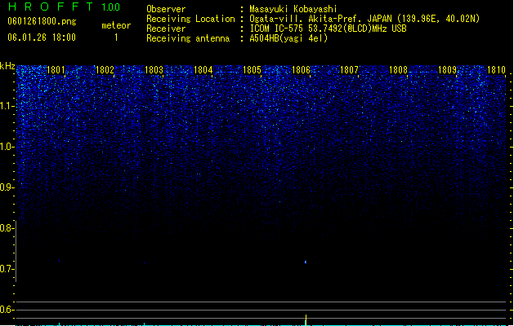Screen dimensions: 514x326
Task: Click the HROFFT 1.0.0 title text
Action: [x=65, y=7]
